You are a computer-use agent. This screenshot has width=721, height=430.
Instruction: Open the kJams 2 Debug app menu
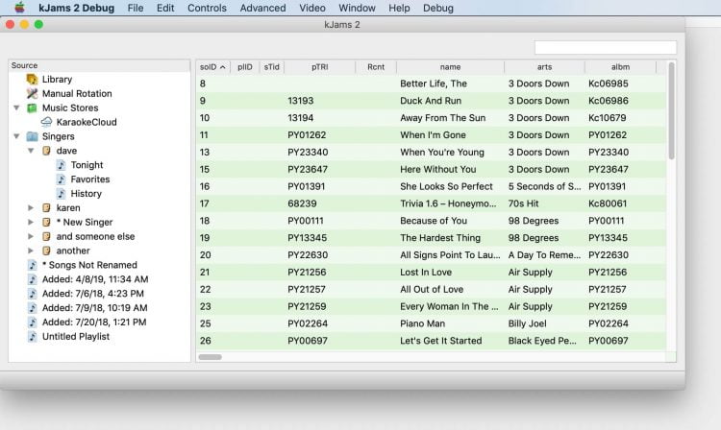(x=76, y=8)
